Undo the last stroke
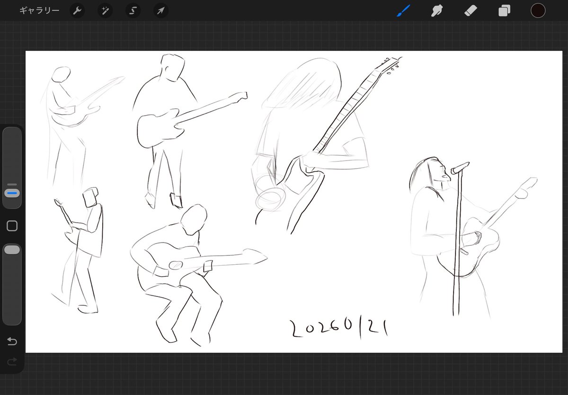568x395 pixels. 12,341
